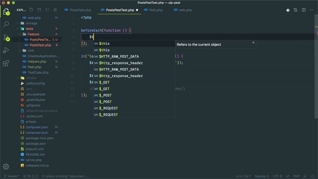This screenshot has height=179, width=318.
Task: Click the notifications bell in status bar
Action: 313,176
